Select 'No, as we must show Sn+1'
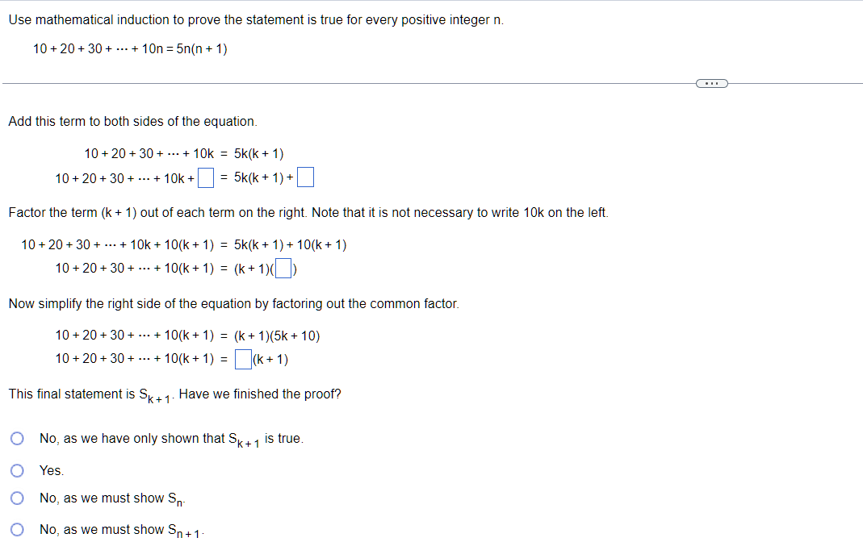863x542 pixels. [17, 528]
